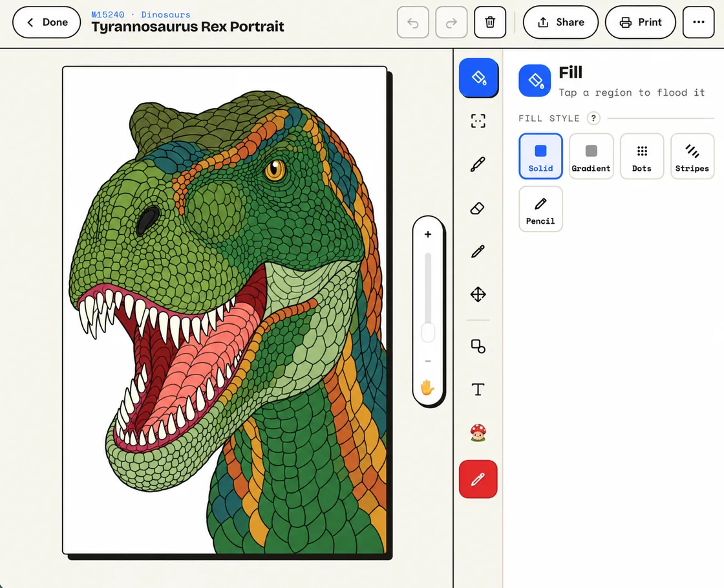Click the Tyrannosaurus Rex Portrait title
The image size is (724, 588).
(x=187, y=27)
